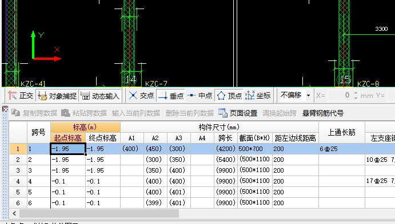Toggle the 正交 orthogonal mode icon

pos(13,95)
